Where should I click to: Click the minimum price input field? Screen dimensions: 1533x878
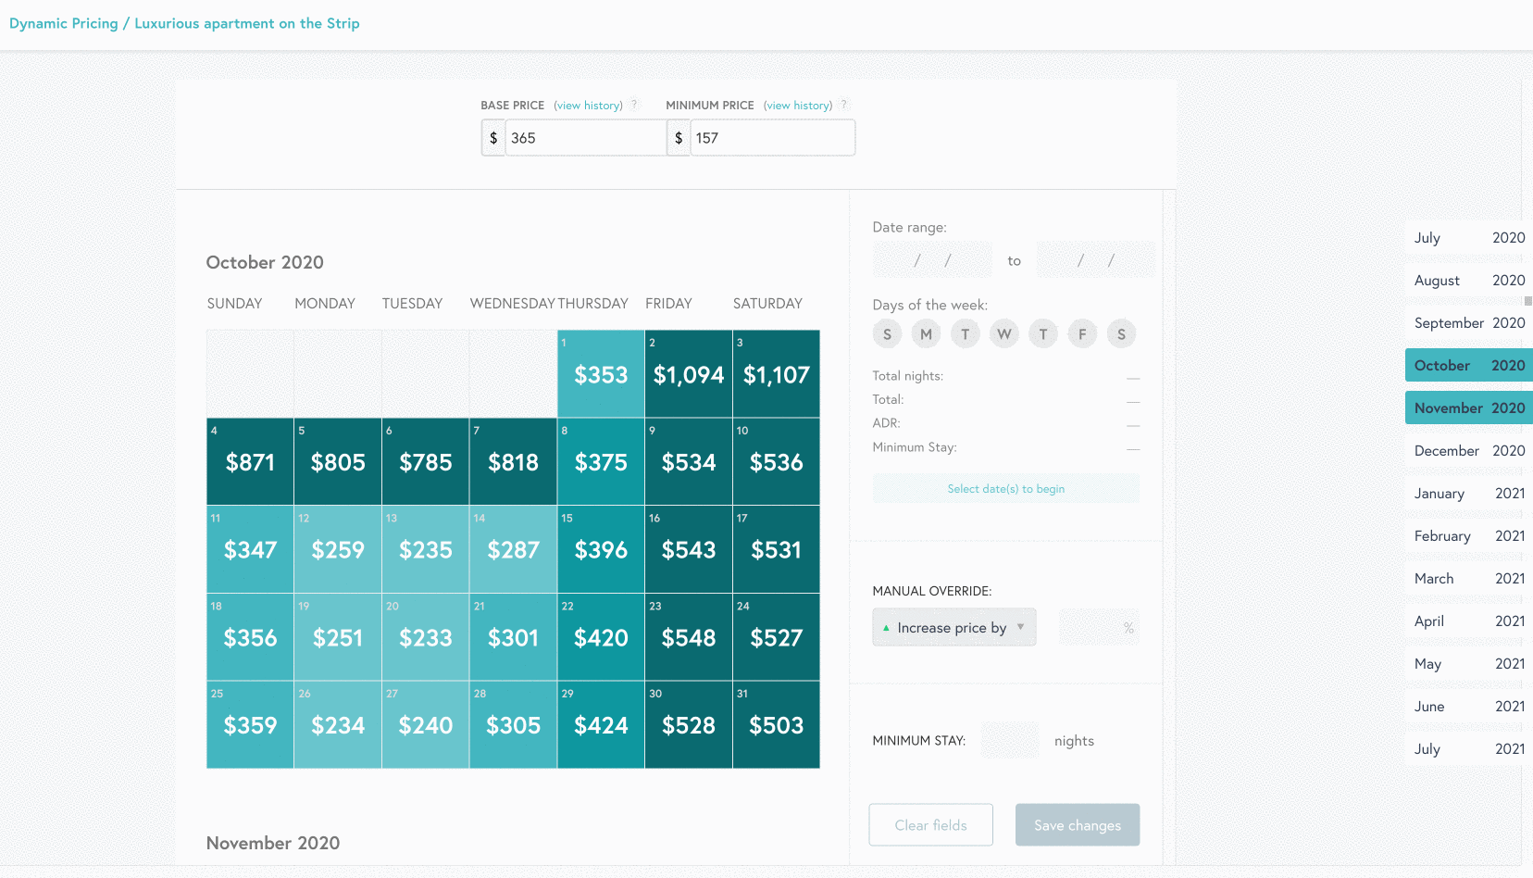coord(772,138)
